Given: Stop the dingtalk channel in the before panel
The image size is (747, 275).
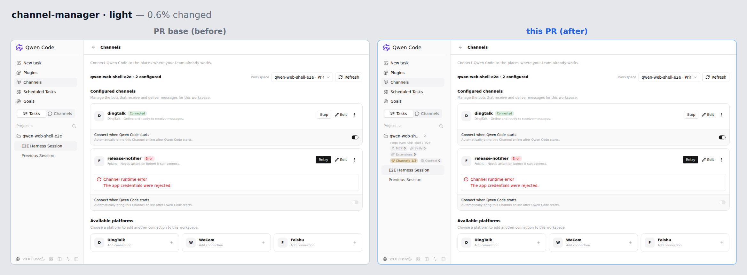Looking at the screenshot, I should point(324,115).
